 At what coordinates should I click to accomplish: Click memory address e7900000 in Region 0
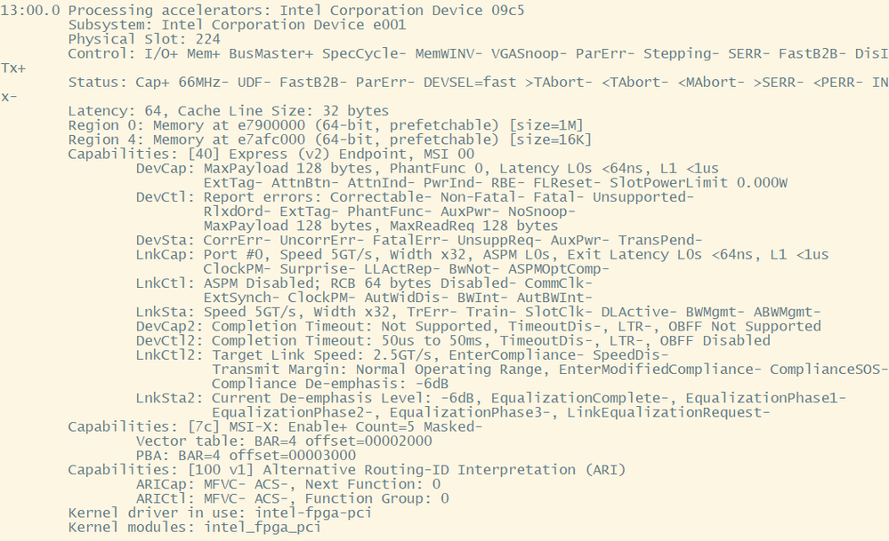click(245, 125)
